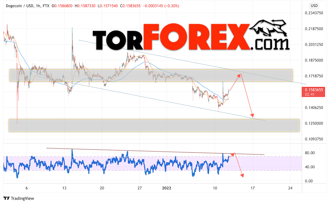The height and width of the screenshot is (204, 330).
Task: Click the open value O0.1586800
Action: click(62, 6)
